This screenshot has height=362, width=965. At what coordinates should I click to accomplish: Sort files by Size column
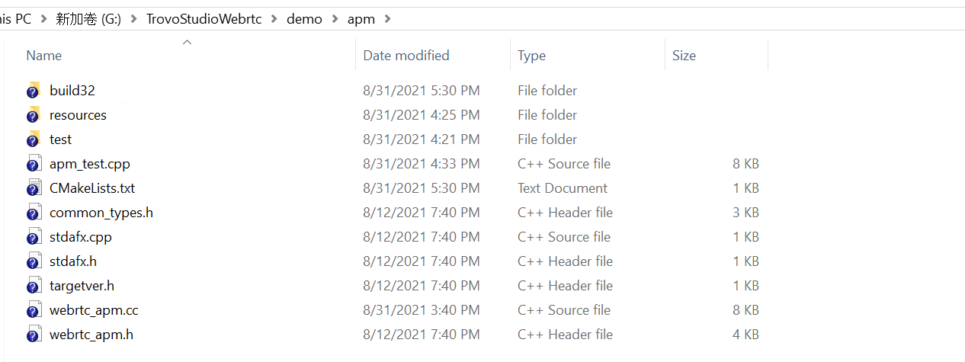point(716,56)
